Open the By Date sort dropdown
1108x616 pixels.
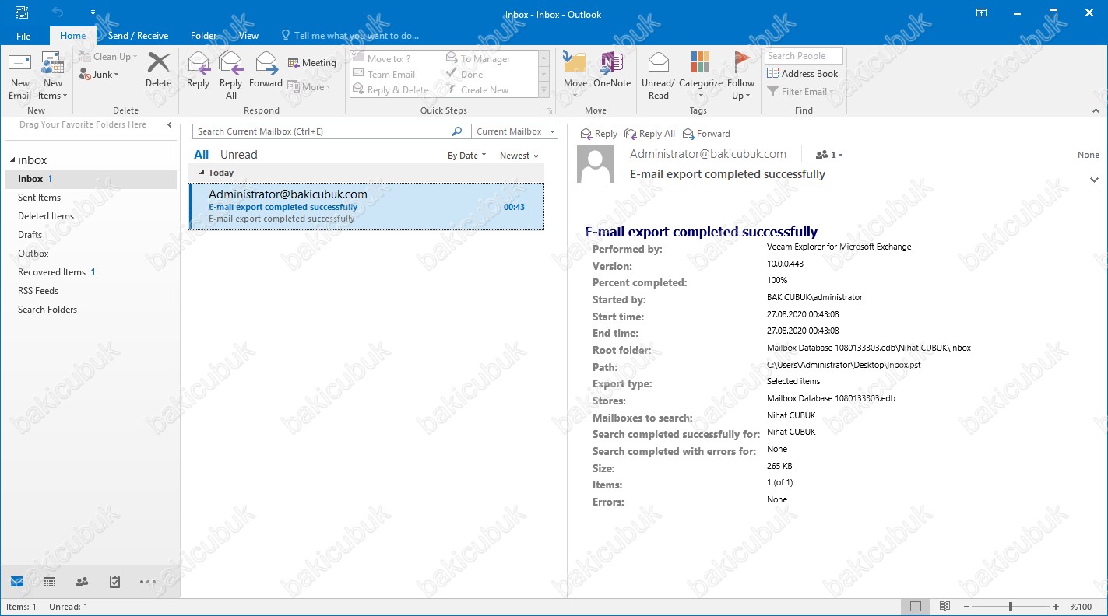[466, 156]
